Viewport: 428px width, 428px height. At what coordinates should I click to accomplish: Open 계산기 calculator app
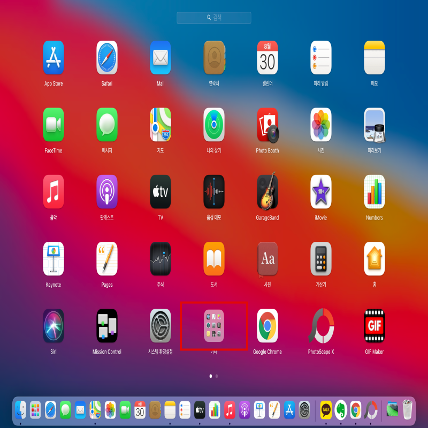[321, 259]
